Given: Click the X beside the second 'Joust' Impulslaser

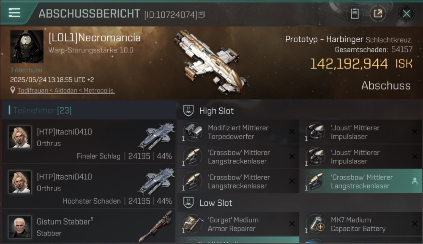Looking at the screenshot, I should pos(415,156).
